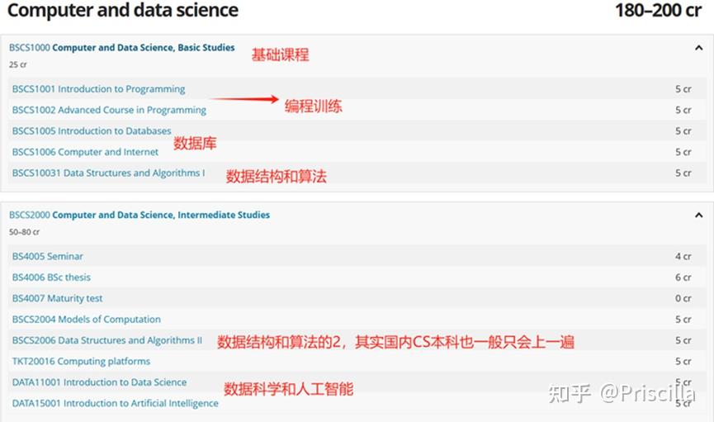The width and height of the screenshot is (714, 422).
Task: Open DATA11001 Introduction to Data Science
Action: (x=99, y=382)
